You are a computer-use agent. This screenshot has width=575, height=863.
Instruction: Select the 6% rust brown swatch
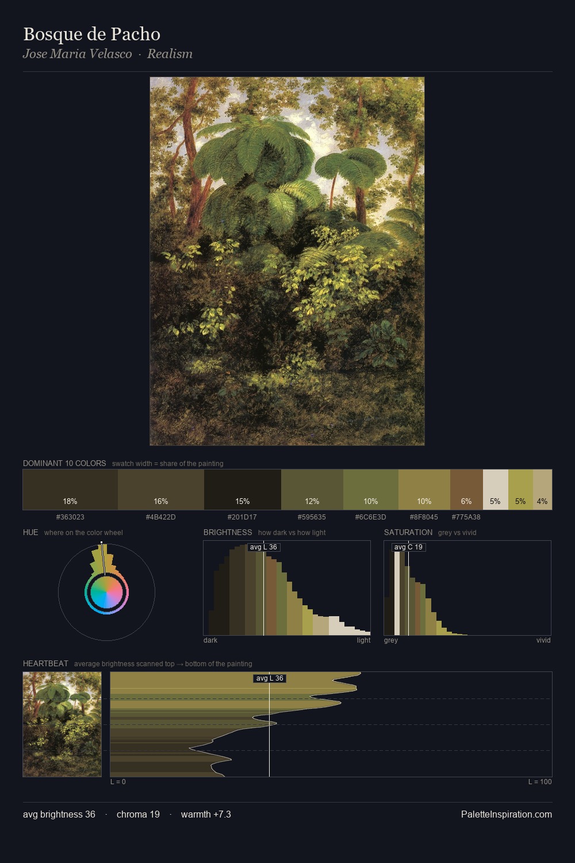pyautogui.click(x=466, y=490)
